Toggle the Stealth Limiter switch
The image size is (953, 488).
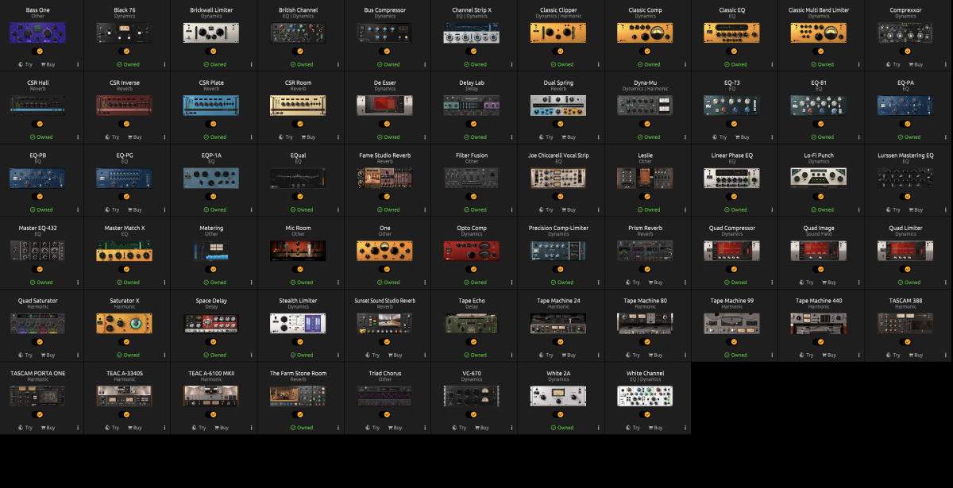(299, 341)
